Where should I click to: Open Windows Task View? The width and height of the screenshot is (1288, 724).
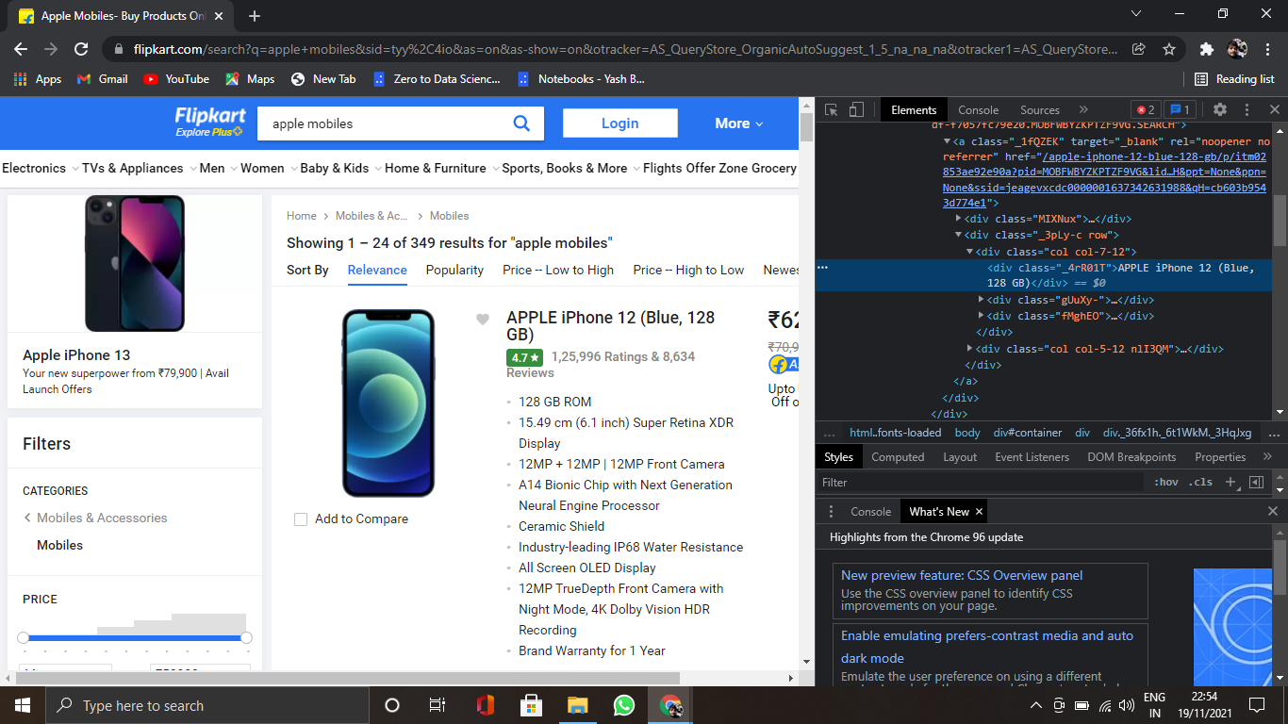click(x=438, y=705)
